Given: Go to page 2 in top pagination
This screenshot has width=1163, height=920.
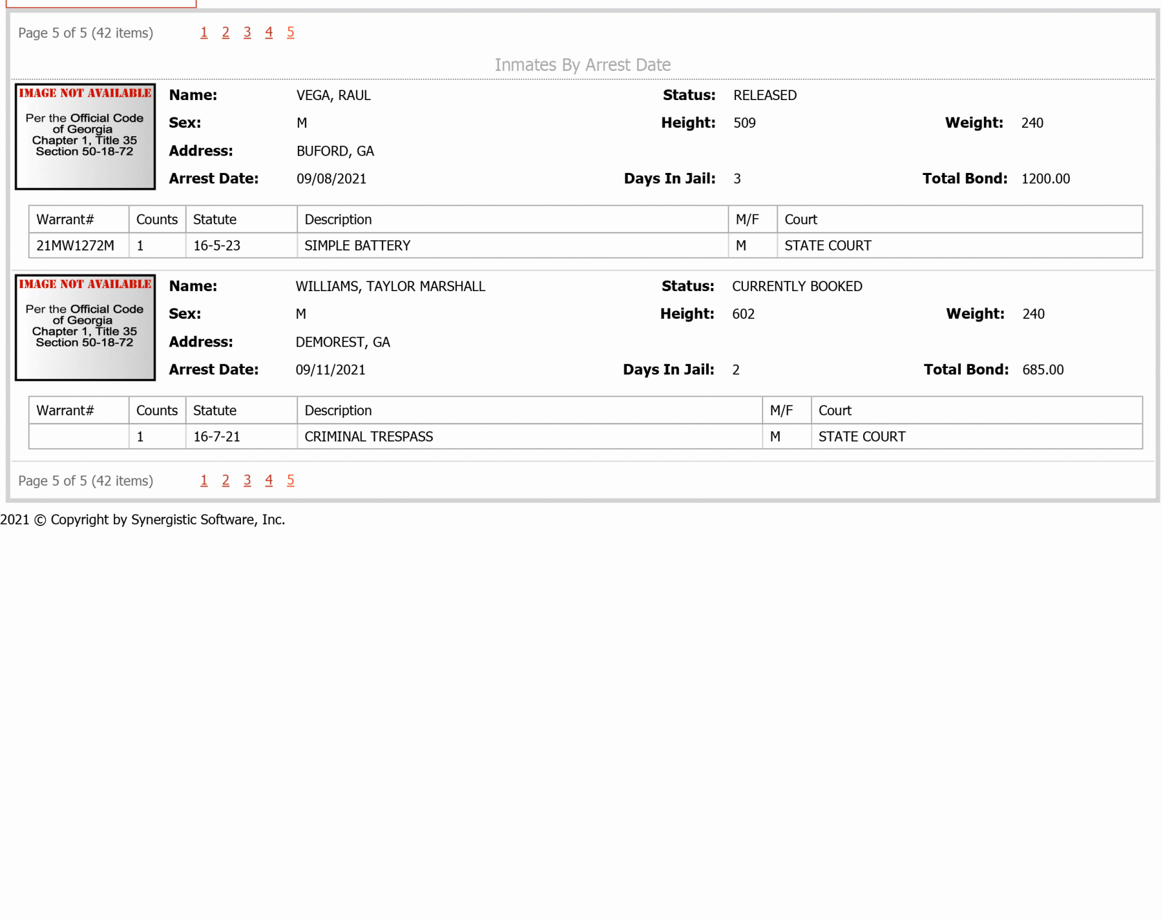Looking at the screenshot, I should point(225,32).
